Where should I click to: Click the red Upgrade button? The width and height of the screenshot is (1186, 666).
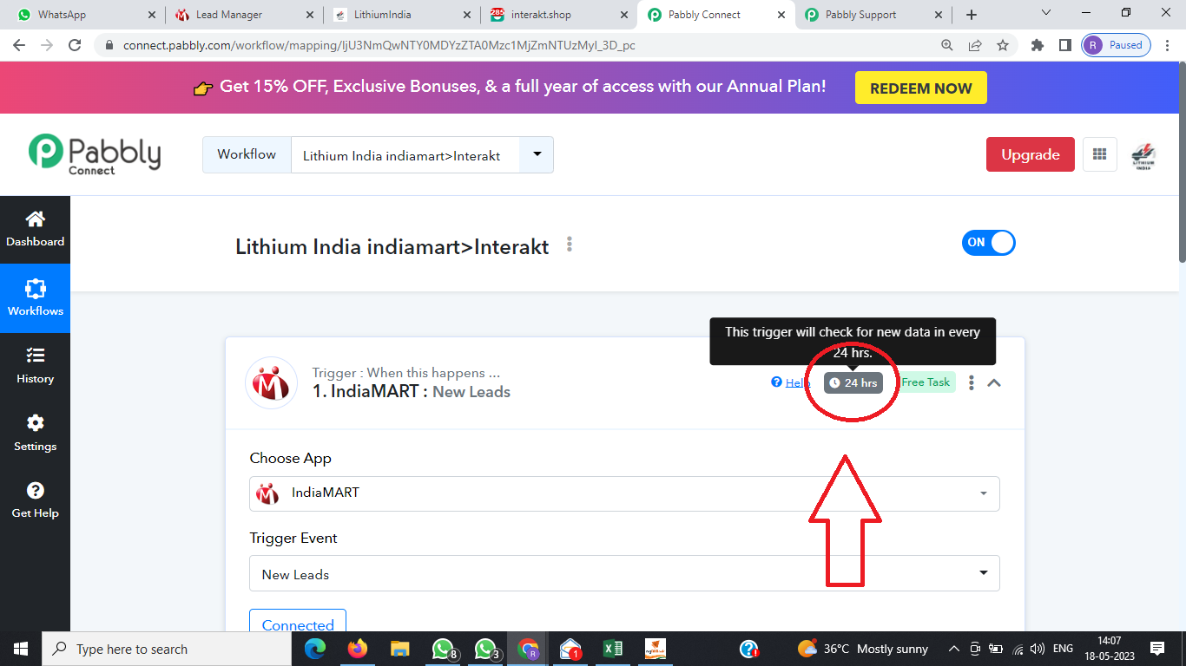tap(1030, 154)
